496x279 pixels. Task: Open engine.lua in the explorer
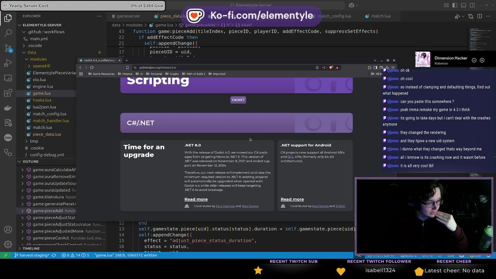point(43,86)
